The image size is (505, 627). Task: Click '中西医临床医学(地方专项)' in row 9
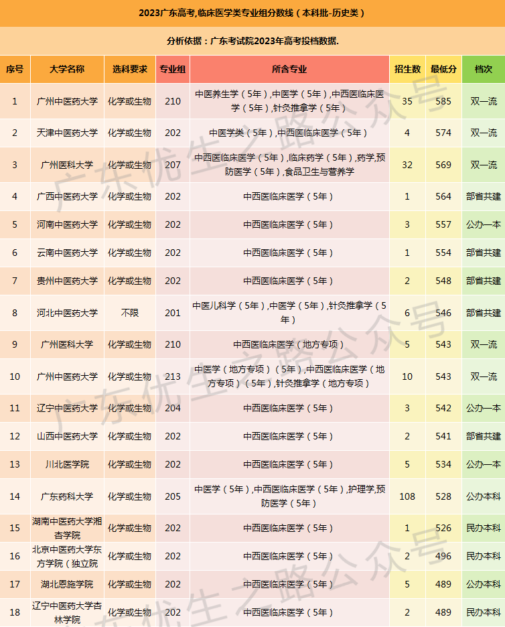click(289, 344)
